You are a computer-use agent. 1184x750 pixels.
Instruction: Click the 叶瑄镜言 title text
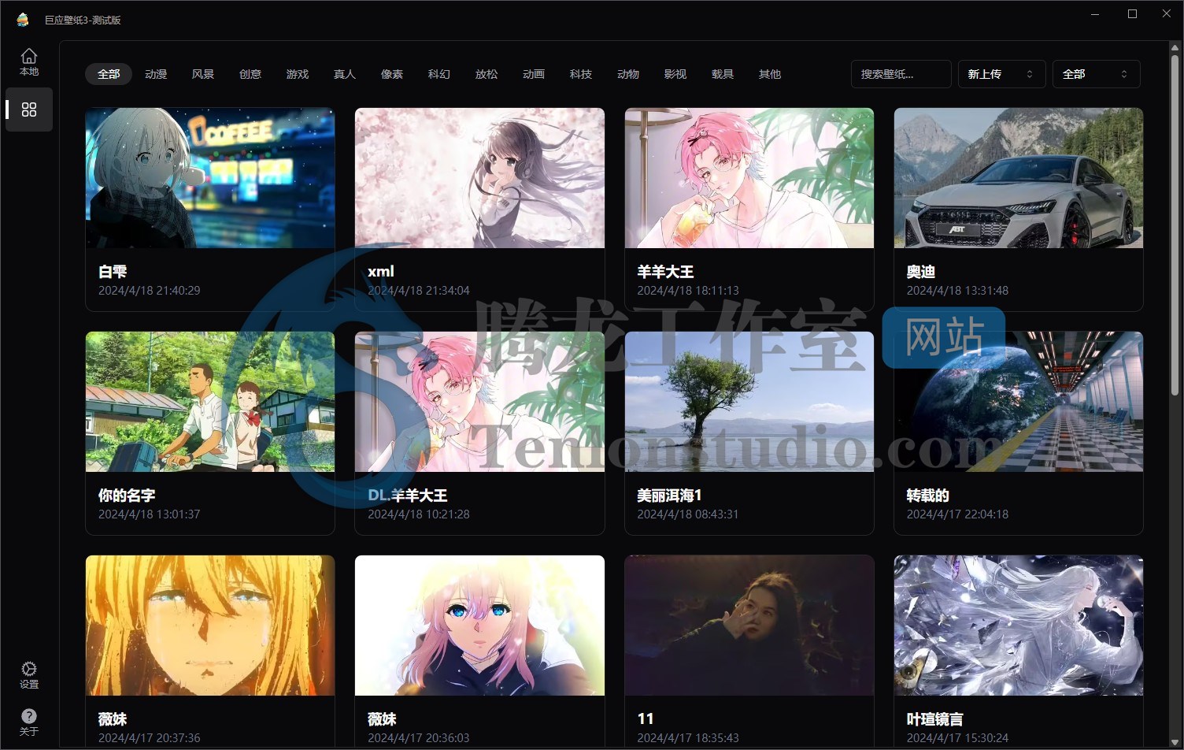click(935, 719)
